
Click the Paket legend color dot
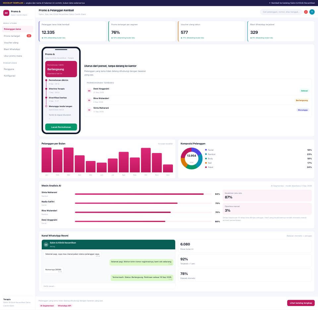[x=206, y=167]
